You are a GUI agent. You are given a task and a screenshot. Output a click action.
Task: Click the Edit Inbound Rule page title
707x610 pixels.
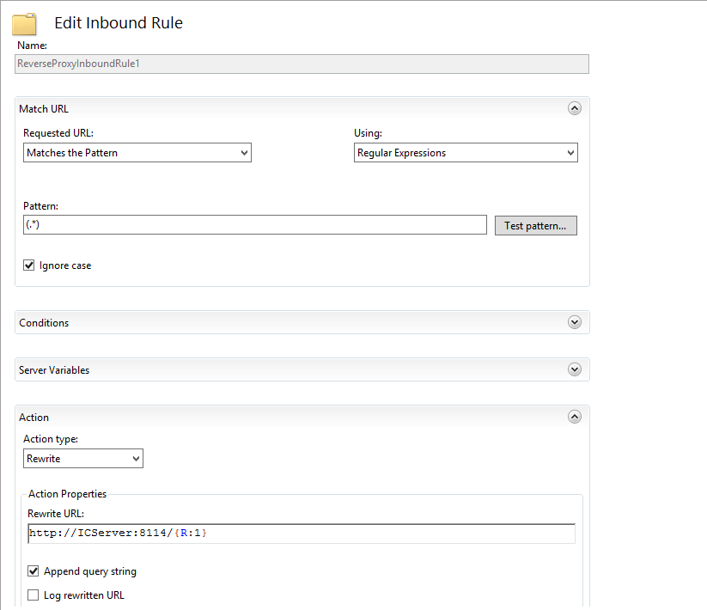(119, 23)
